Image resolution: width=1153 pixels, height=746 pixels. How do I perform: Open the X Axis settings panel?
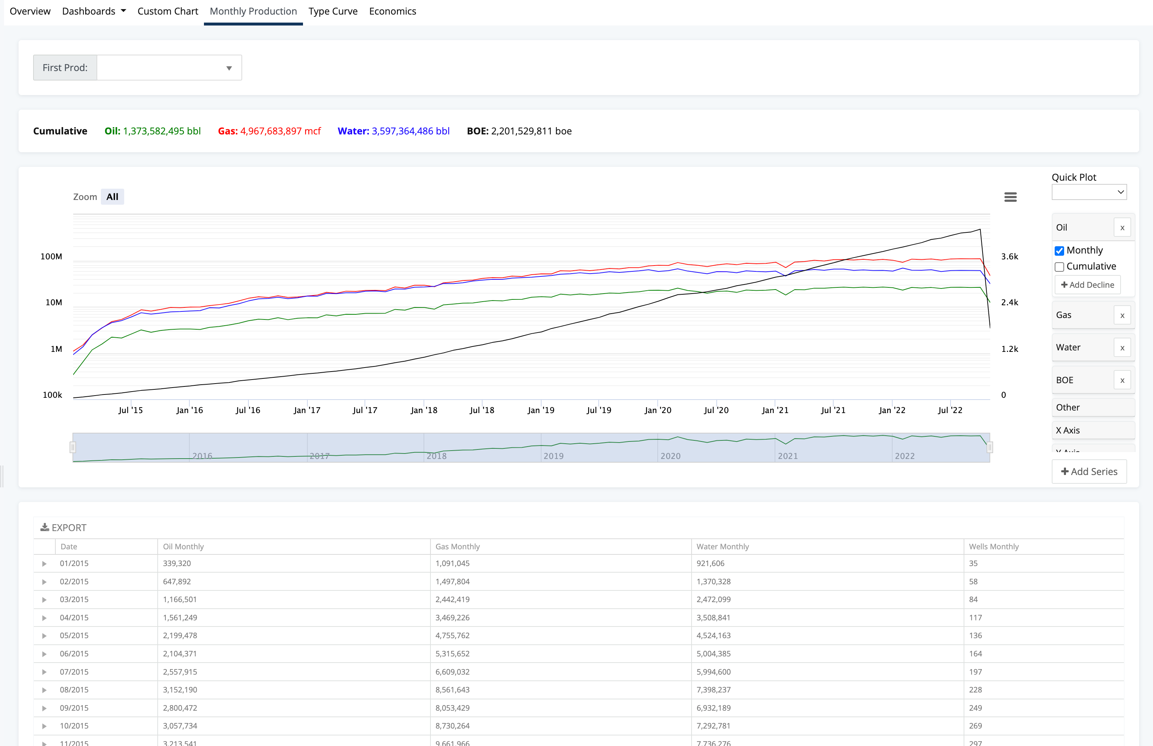(x=1093, y=430)
